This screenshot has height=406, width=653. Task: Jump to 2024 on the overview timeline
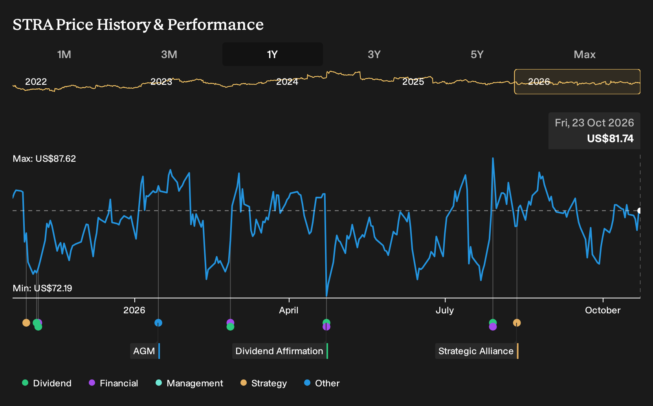point(287,82)
